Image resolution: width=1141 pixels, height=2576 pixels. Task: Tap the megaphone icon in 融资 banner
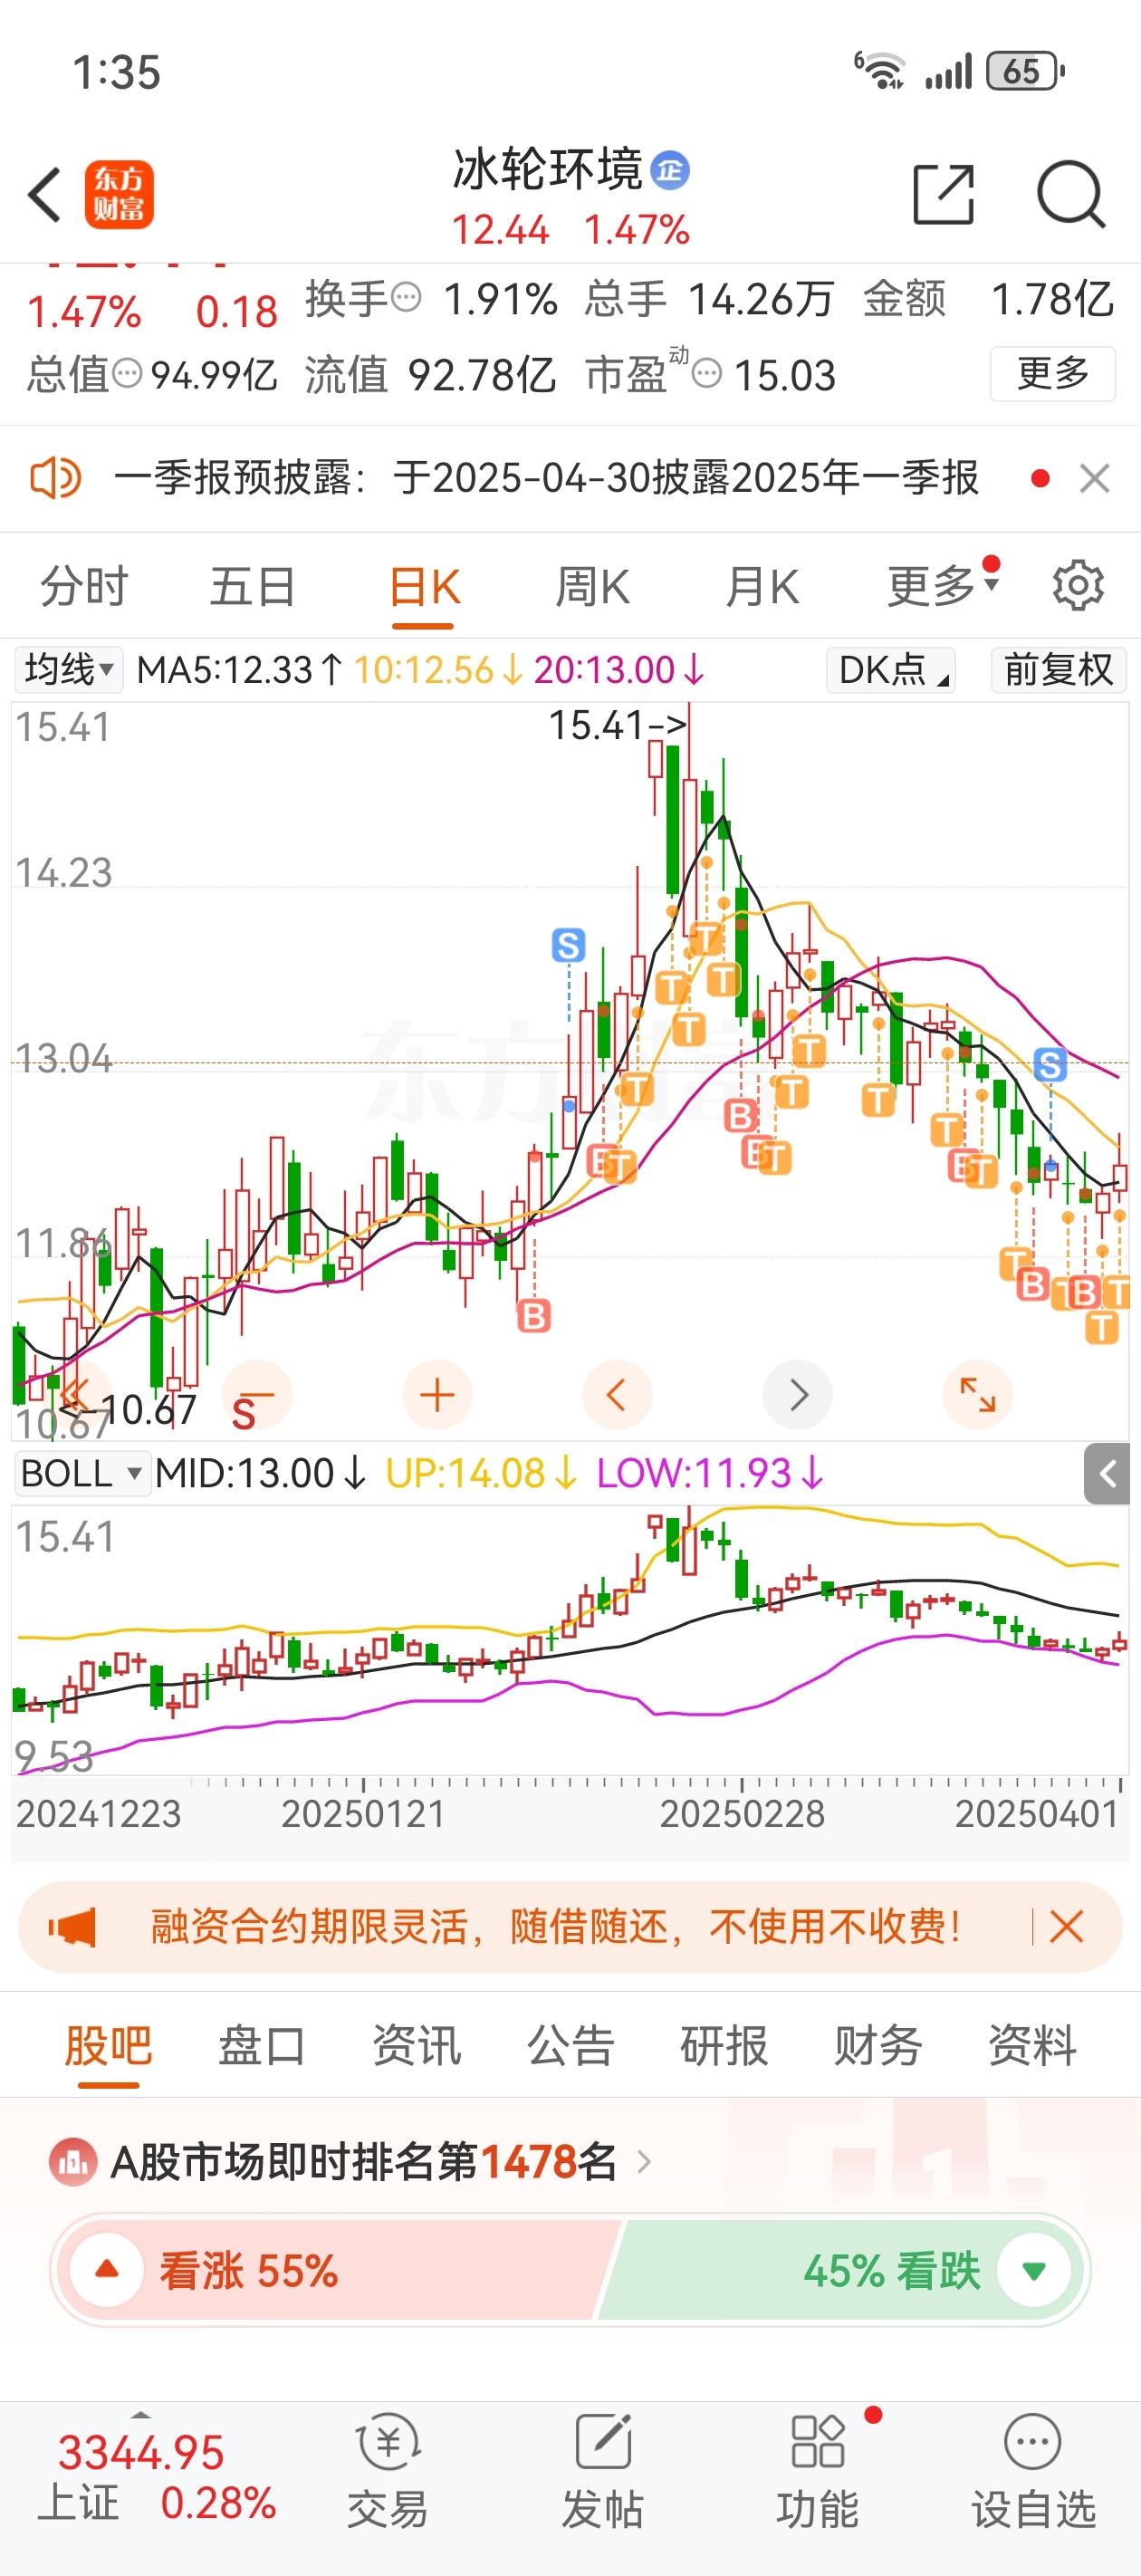[x=72, y=1925]
